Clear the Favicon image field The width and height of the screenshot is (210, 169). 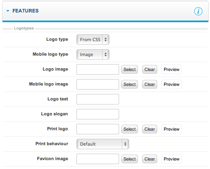click(x=150, y=159)
